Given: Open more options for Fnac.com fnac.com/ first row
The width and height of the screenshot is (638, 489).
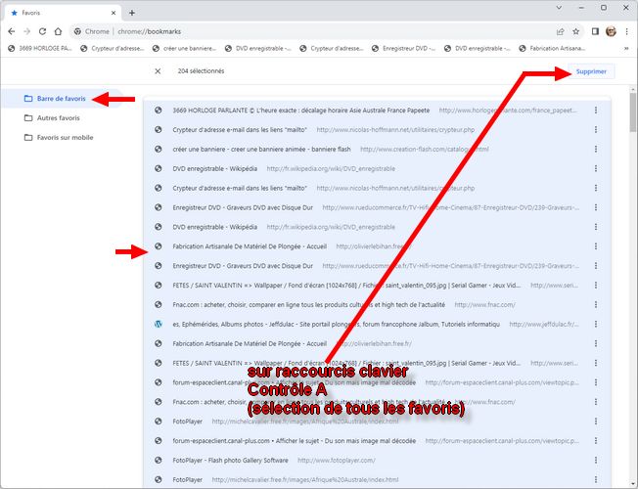Looking at the screenshot, I should [596, 305].
